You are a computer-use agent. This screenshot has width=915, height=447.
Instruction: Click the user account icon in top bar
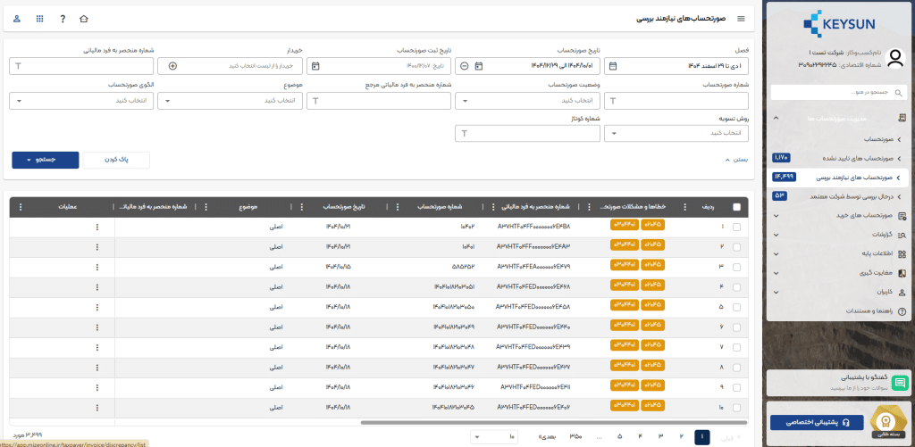click(18, 19)
